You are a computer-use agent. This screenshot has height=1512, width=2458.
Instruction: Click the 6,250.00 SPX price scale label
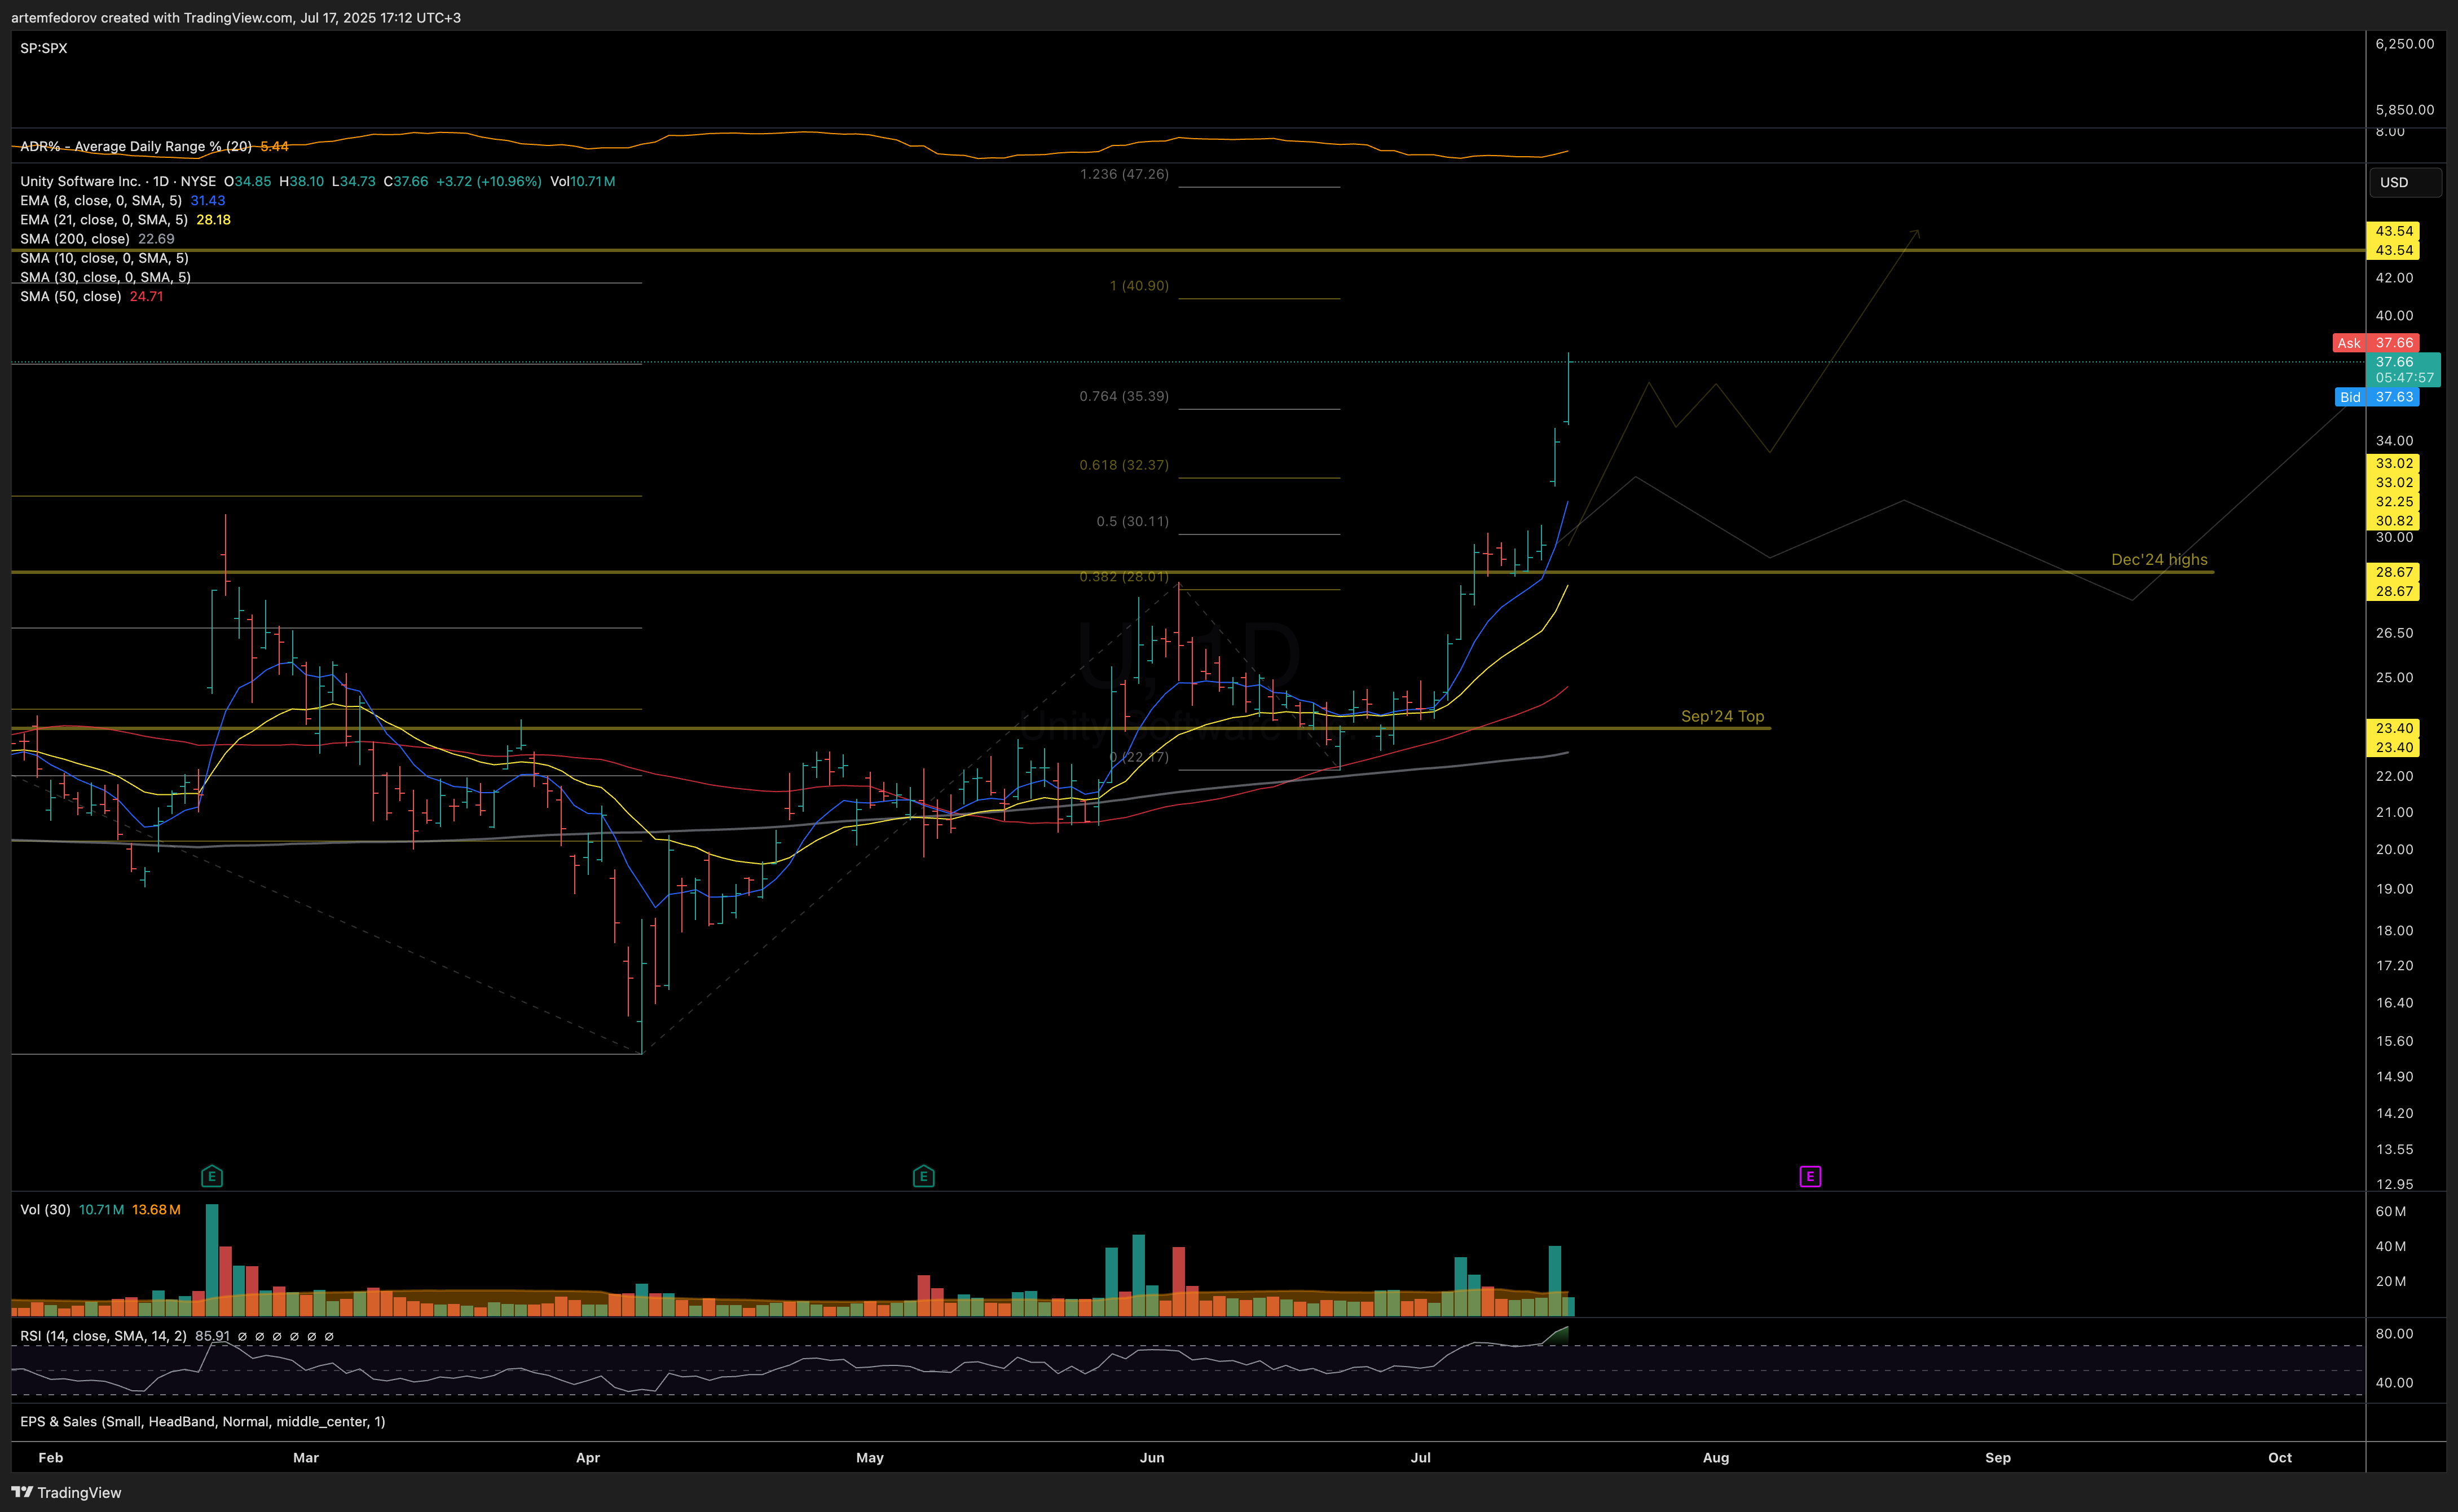[x=2405, y=43]
